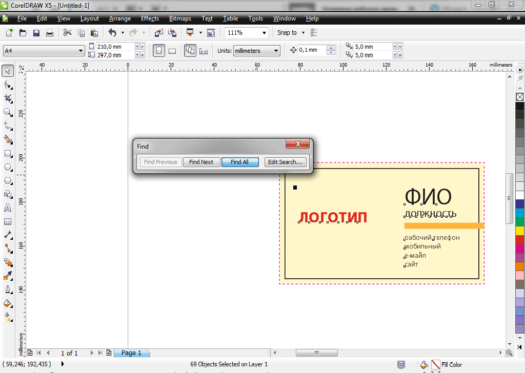Click the Print icon in toolbar

point(50,33)
